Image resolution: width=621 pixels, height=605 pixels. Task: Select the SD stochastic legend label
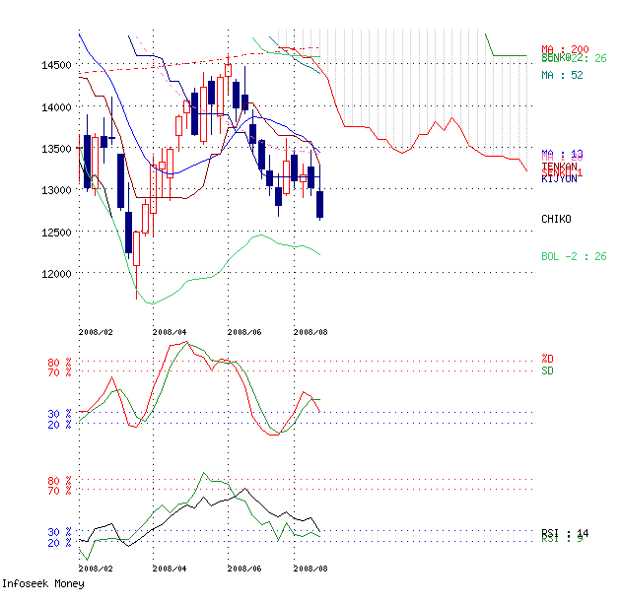tap(548, 370)
